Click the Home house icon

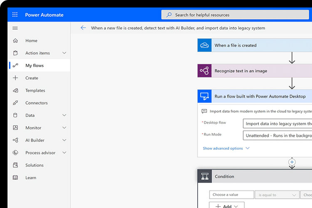coord(15,41)
